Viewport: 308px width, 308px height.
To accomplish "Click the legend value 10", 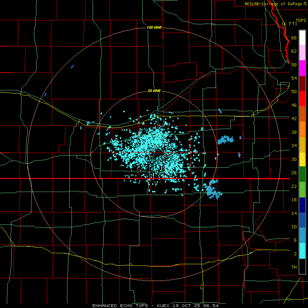I will (x=294, y=227).
